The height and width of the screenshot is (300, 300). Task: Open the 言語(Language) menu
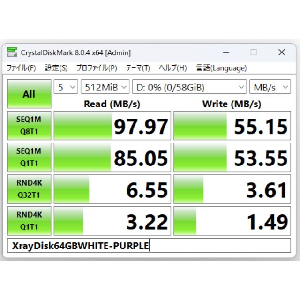pos(221,68)
